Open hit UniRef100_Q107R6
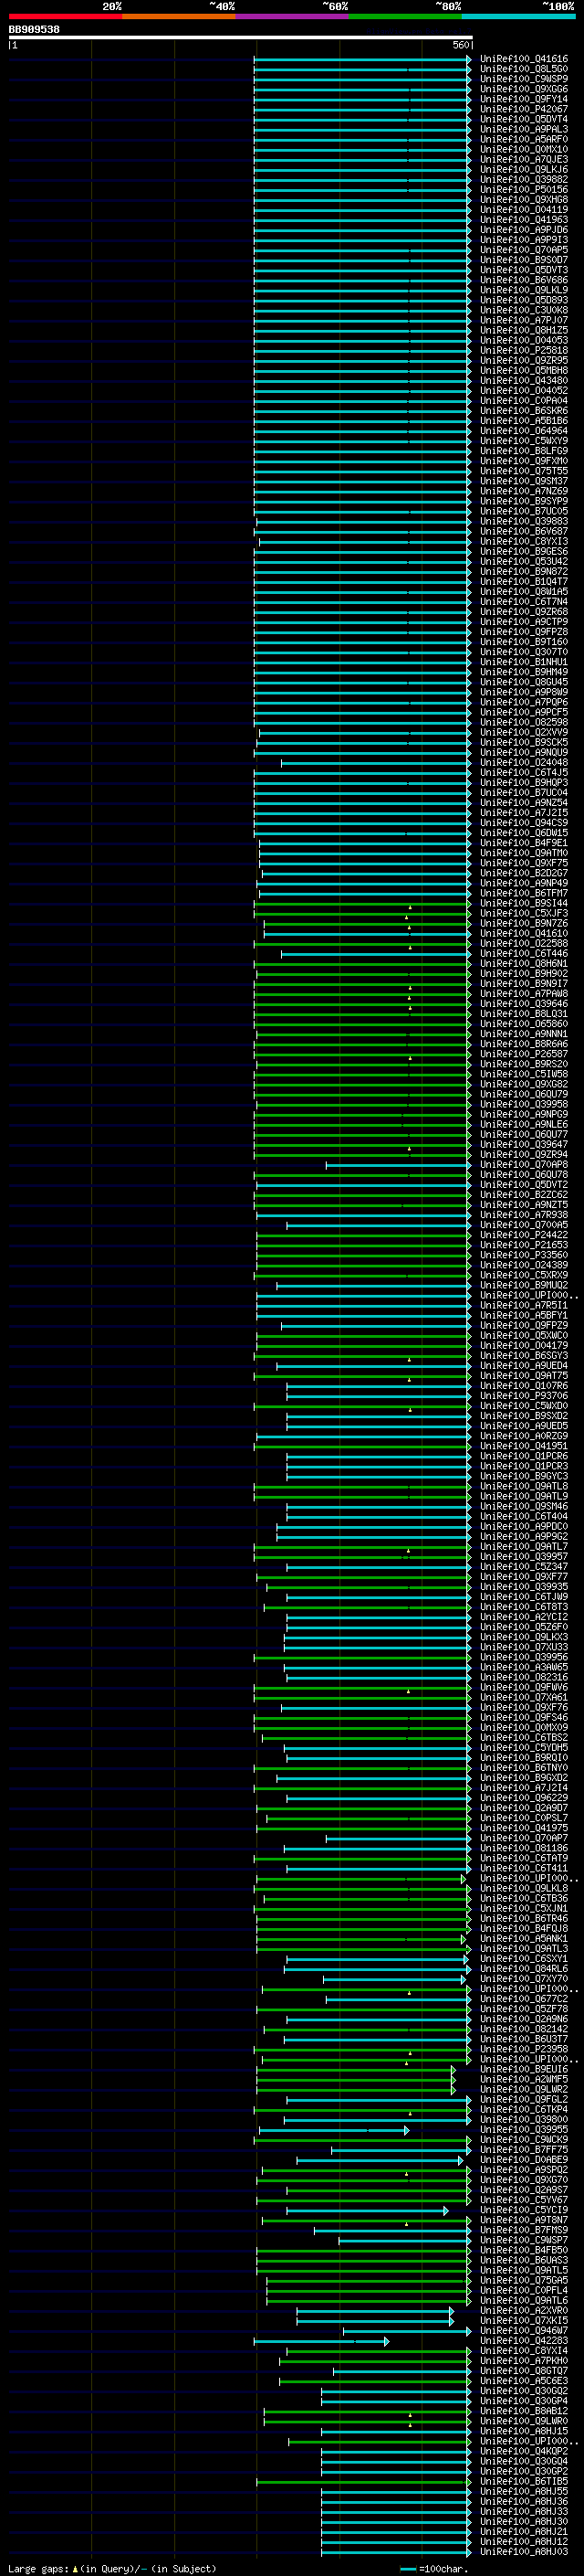Viewport: 584px width, 2576px height. [x=524, y=1385]
